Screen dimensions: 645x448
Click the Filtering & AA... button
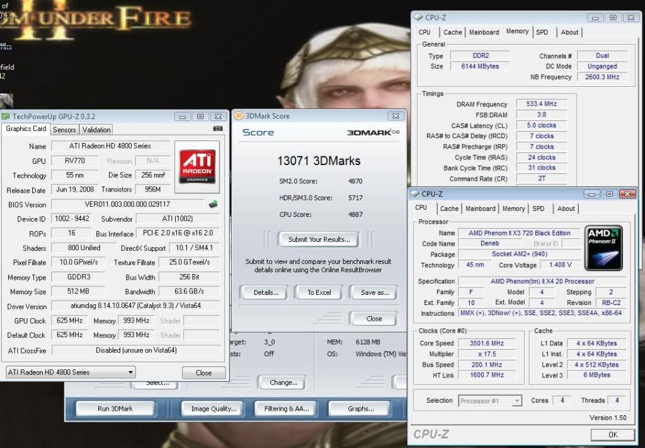(286, 408)
